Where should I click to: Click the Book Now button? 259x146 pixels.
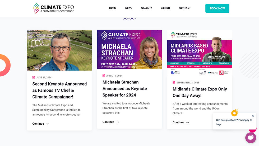pos(217,8)
